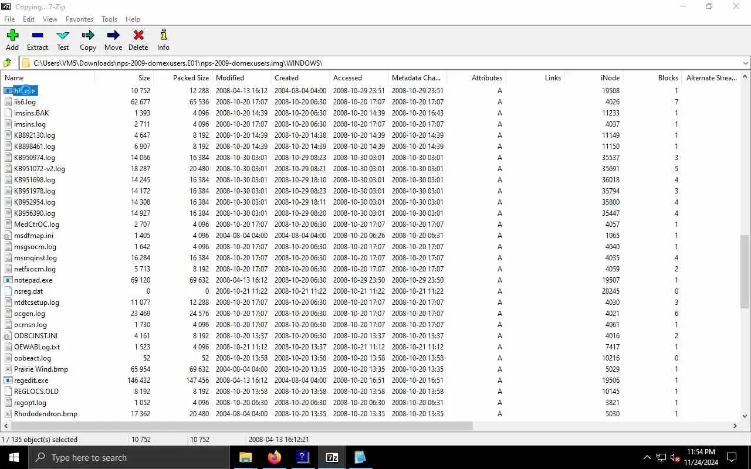Click the network tray icon
The height and width of the screenshot is (469, 751).
[x=661, y=457]
